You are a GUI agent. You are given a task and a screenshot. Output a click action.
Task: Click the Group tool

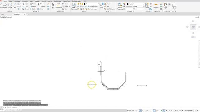coord(147,6)
